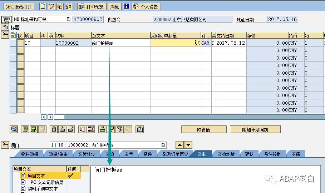Screen dimensions: 325x193
Task: Click table horizontal scroll left arrow
Action: pyautogui.click(x=44, y=117)
